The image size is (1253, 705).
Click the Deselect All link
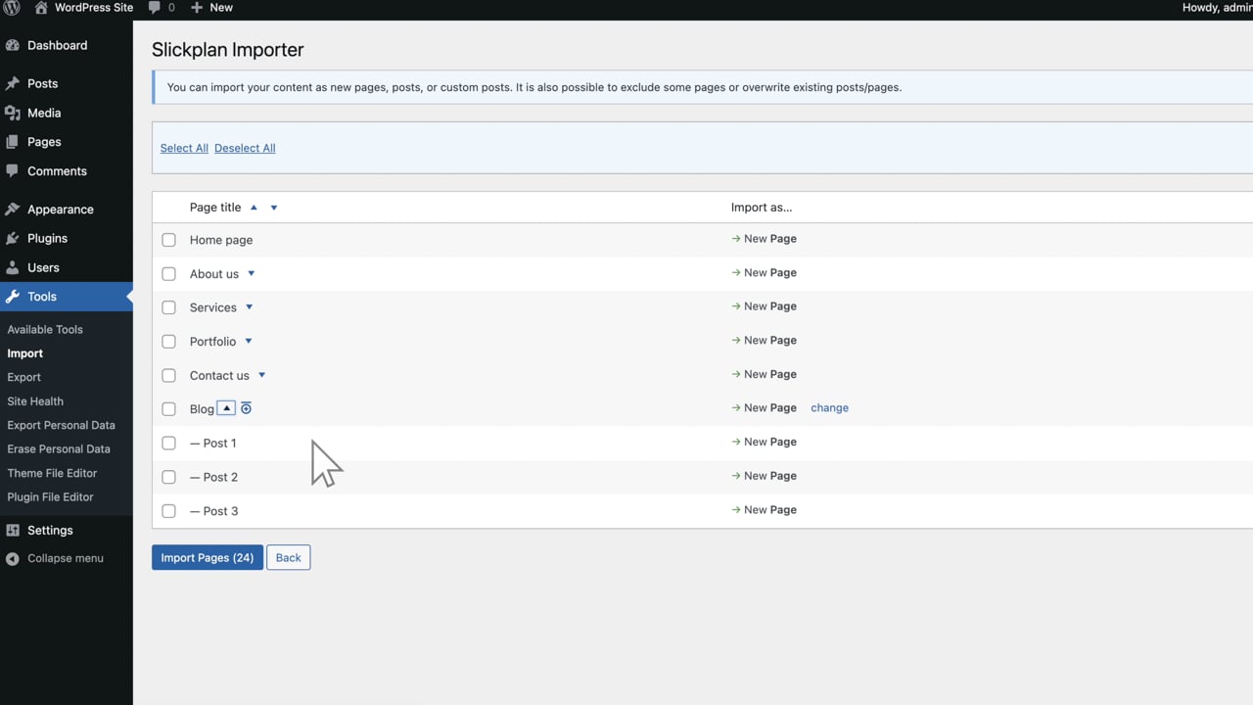[245, 148]
